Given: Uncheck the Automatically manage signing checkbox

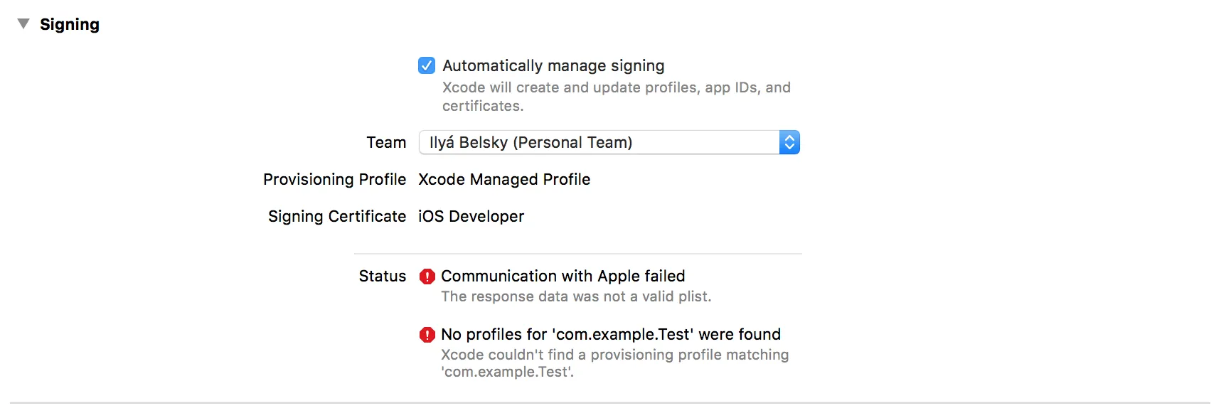Looking at the screenshot, I should (427, 65).
